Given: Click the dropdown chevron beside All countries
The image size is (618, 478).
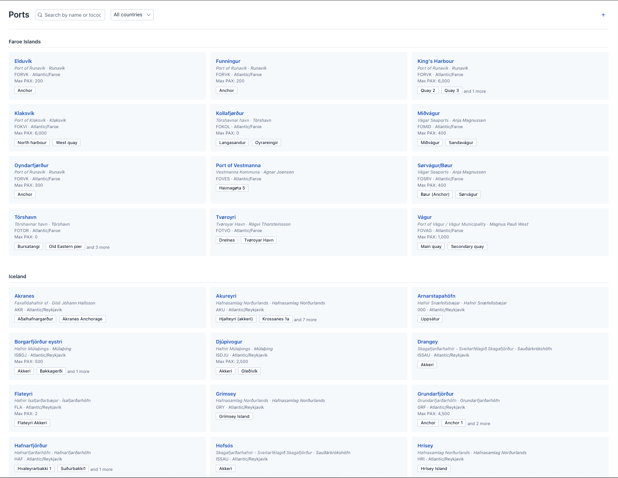Looking at the screenshot, I should coord(149,15).
